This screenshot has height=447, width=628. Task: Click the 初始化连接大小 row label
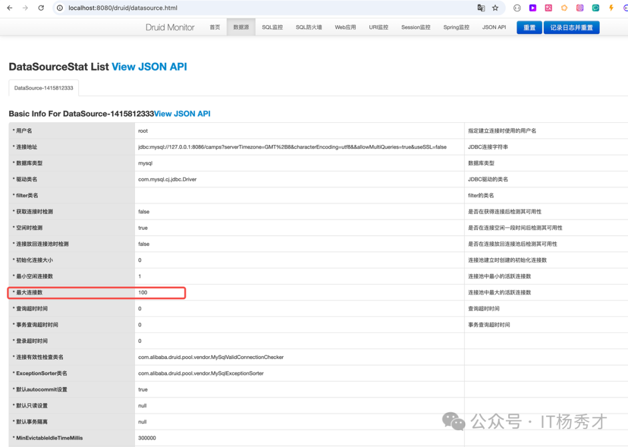click(34, 260)
